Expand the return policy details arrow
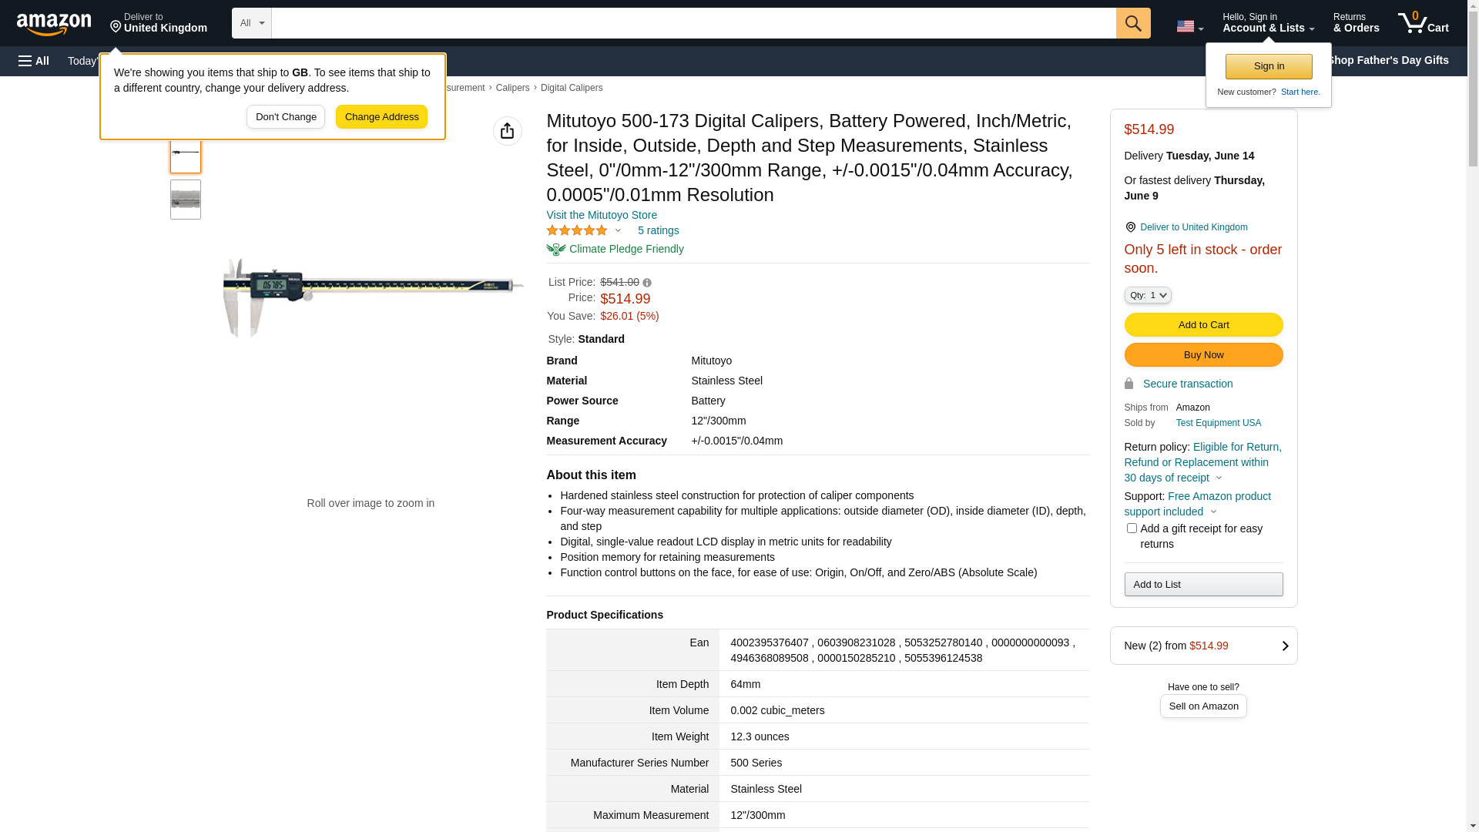The width and height of the screenshot is (1479, 832). pyautogui.click(x=1219, y=478)
